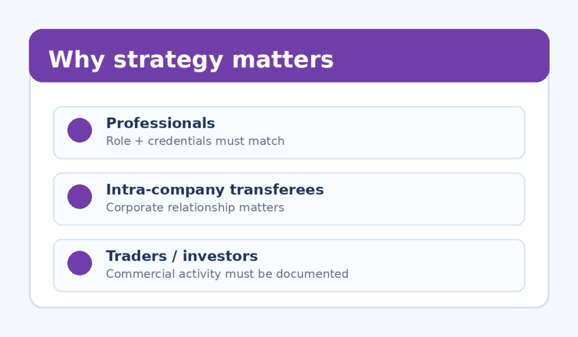Viewport: 578px width, 337px height.
Task: Click the word "Why" in the header
Action: click(76, 60)
